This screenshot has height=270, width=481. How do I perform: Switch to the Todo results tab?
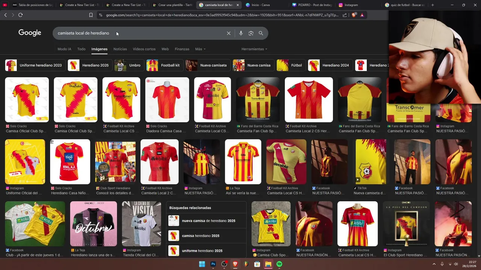tap(81, 49)
